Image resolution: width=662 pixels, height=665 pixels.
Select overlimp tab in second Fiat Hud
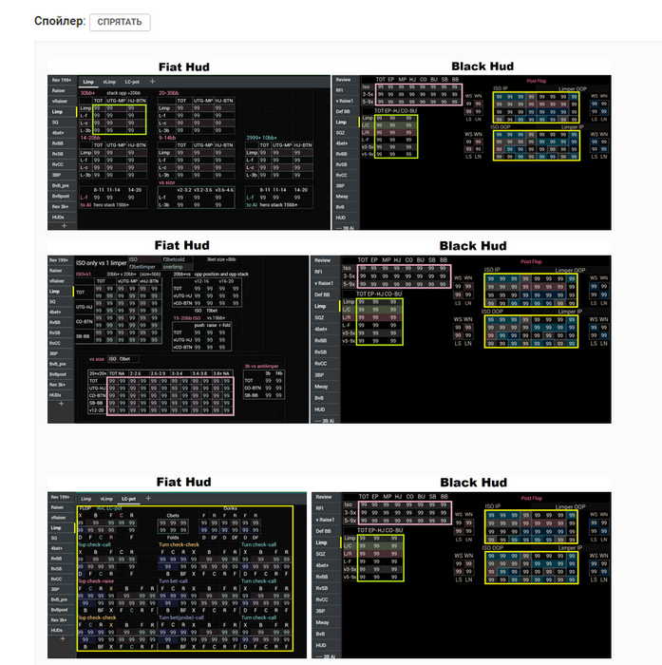point(173,267)
